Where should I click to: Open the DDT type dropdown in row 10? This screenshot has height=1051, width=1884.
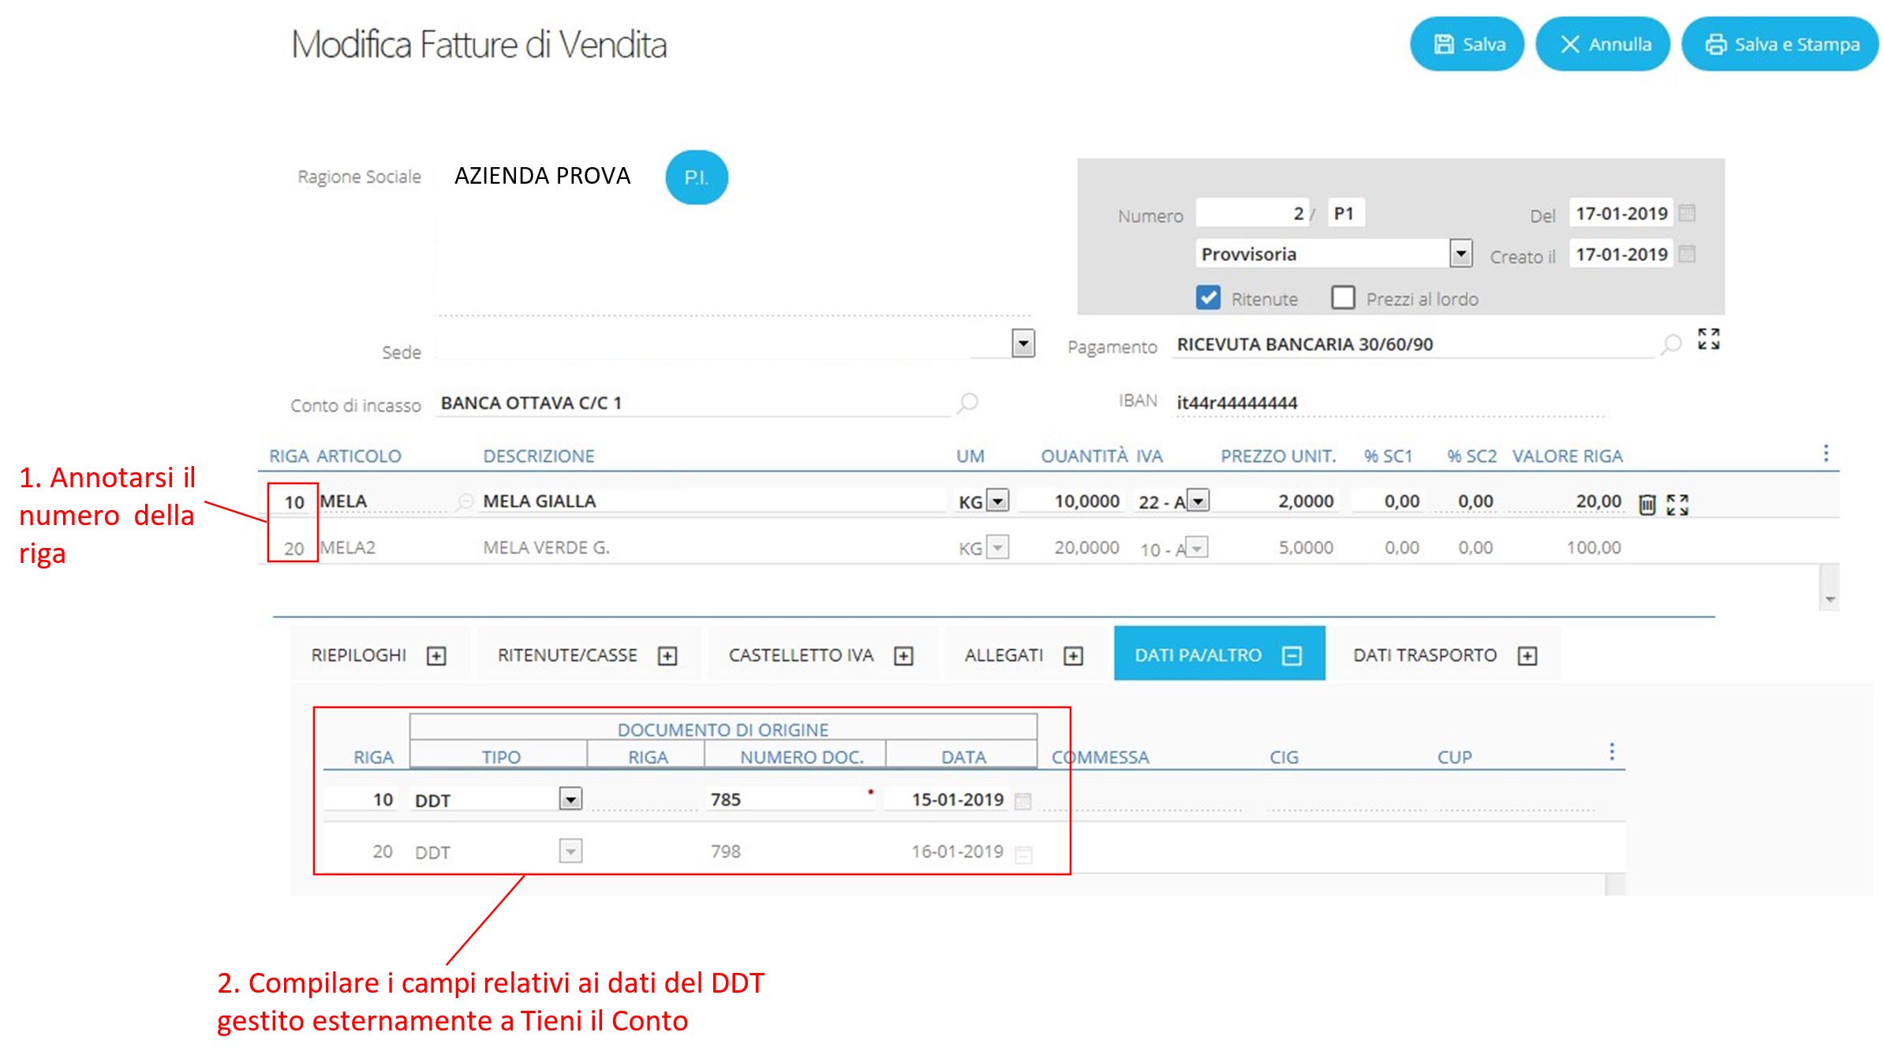[x=570, y=799]
